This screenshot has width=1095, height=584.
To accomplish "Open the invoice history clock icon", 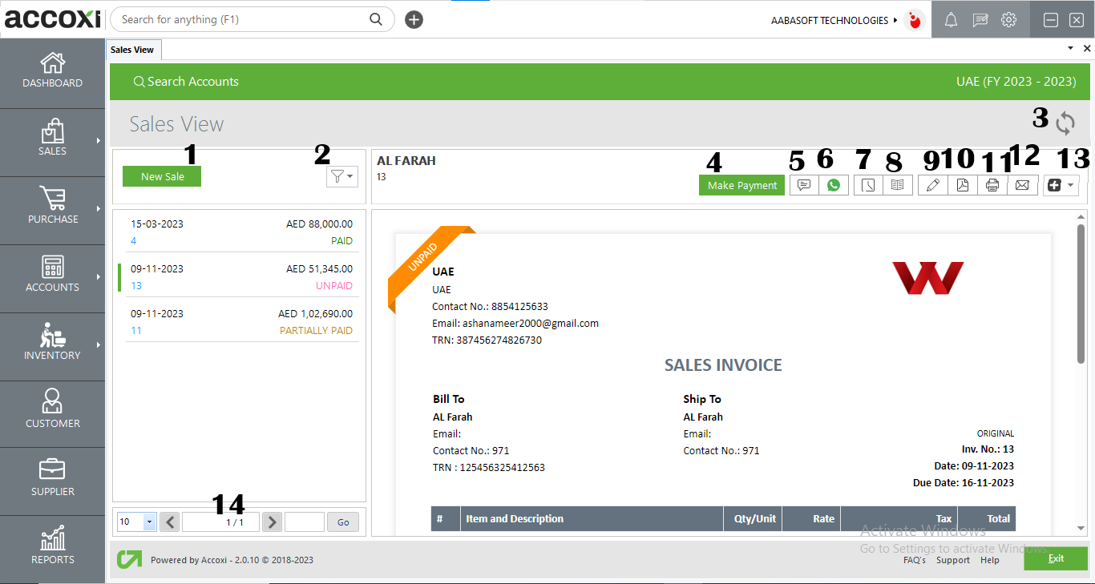I will pos(867,185).
